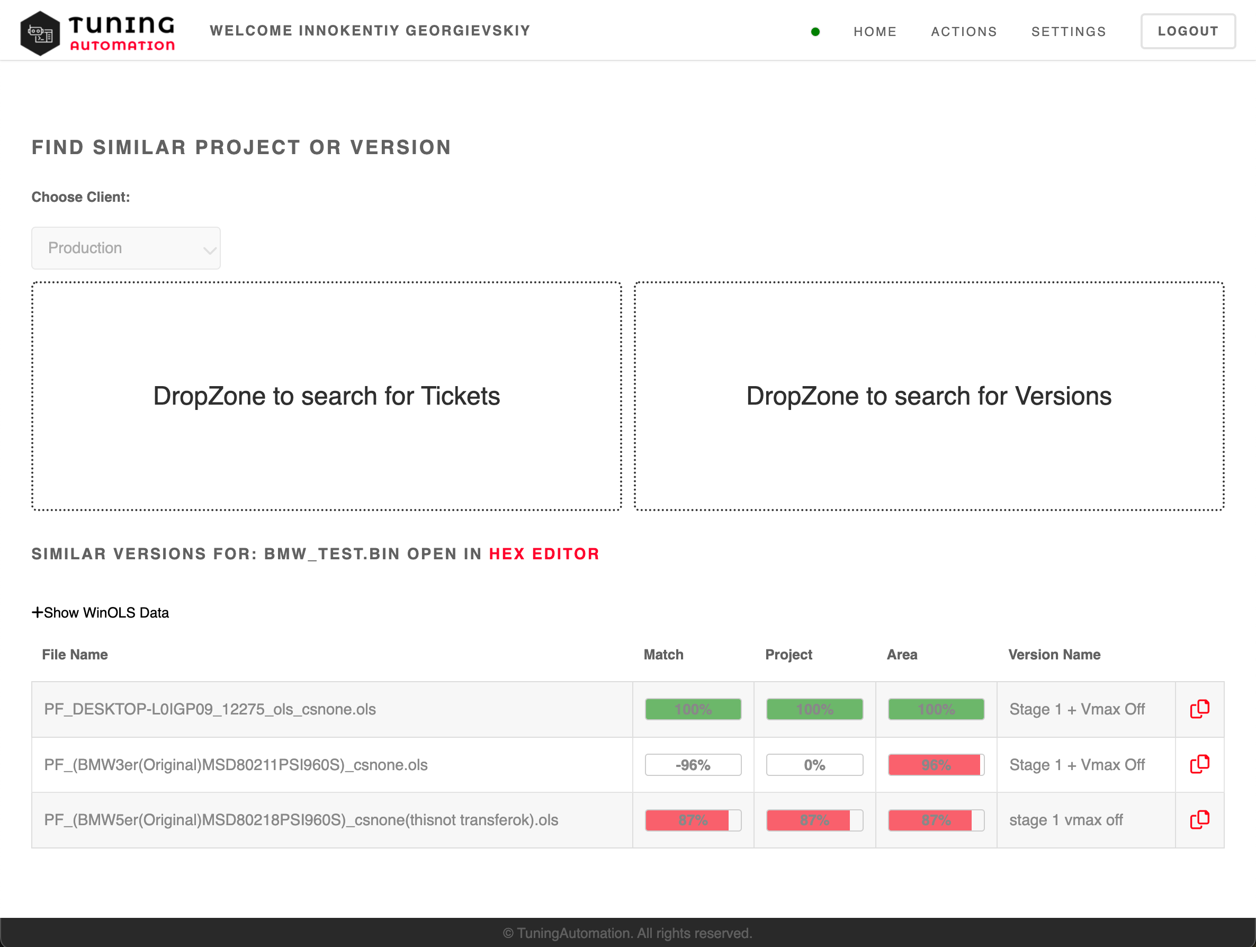Click Stage 1 + Vmax Off in first row

click(x=1076, y=709)
